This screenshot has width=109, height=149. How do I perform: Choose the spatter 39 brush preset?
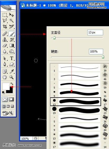pyautogui.click(x=105, y=68)
